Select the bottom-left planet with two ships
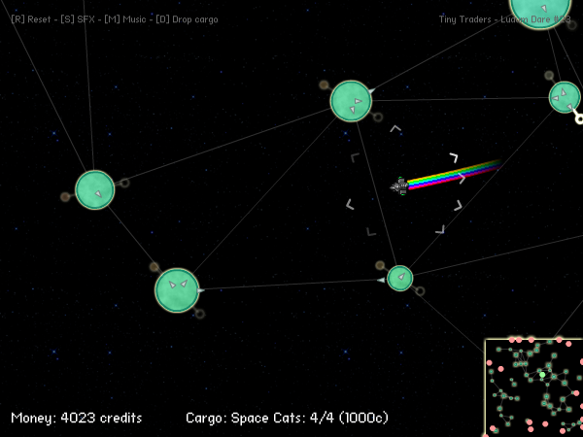Image resolution: width=583 pixels, height=437 pixels. [177, 290]
